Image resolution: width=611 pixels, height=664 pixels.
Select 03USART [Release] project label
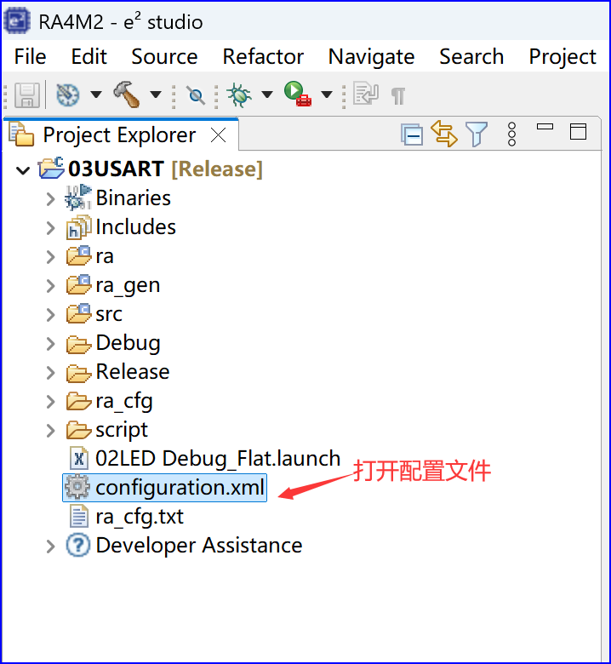[166, 169]
